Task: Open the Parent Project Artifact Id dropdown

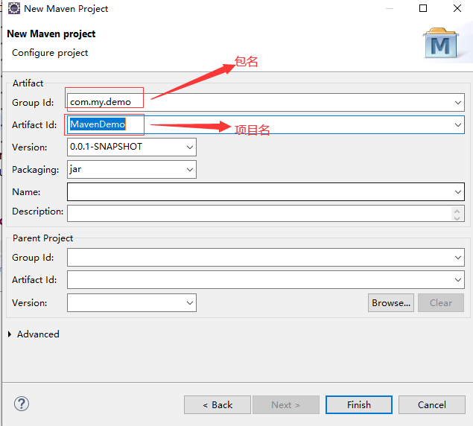Action: tap(458, 280)
